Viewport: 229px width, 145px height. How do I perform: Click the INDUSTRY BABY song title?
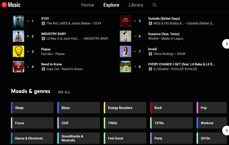coord(53,34)
